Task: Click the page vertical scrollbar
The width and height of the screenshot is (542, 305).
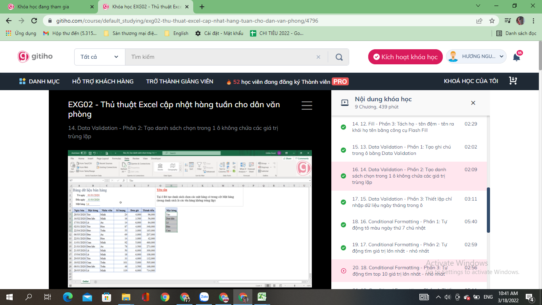Action: [x=540, y=56]
